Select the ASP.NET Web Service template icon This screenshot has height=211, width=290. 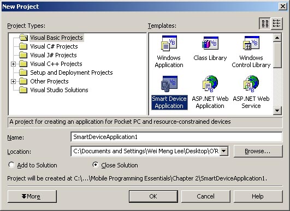251,83
